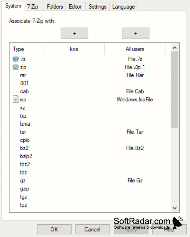This screenshot has height=237, width=190.
Task: Click the Windows.IsoFile association value
Action: click(135, 100)
